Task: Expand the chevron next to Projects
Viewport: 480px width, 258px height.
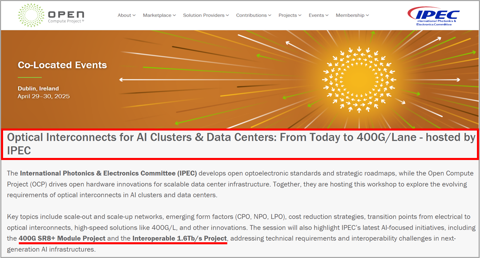Action: pos(300,15)
